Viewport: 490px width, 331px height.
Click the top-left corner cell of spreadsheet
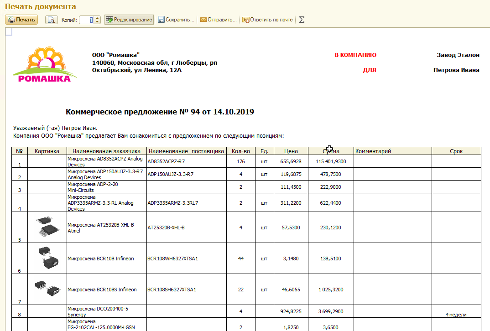click(8, 31)
